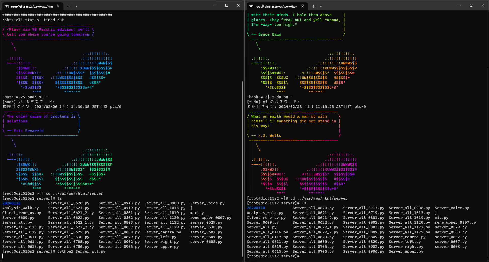Click the left terminal's vertical scrollbar
The height and width of the screenshot is (262, 489).
[x=243, y=168]
